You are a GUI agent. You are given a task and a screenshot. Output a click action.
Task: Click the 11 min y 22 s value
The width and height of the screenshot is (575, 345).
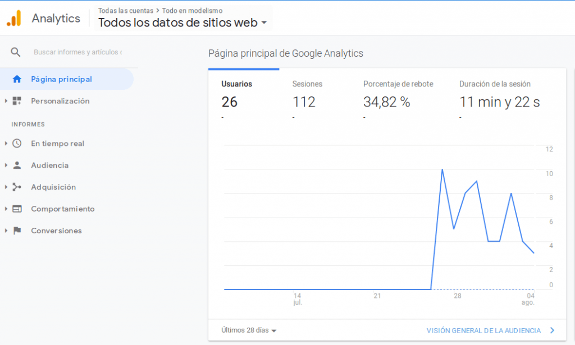(499, 102)
